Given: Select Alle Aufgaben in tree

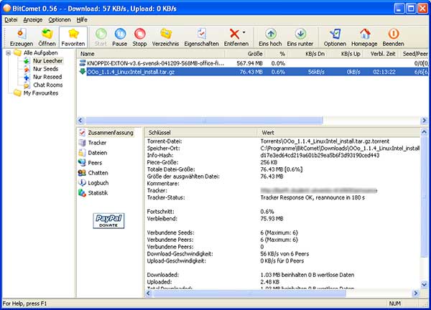Looking at the screenshot, I should 40,52.
